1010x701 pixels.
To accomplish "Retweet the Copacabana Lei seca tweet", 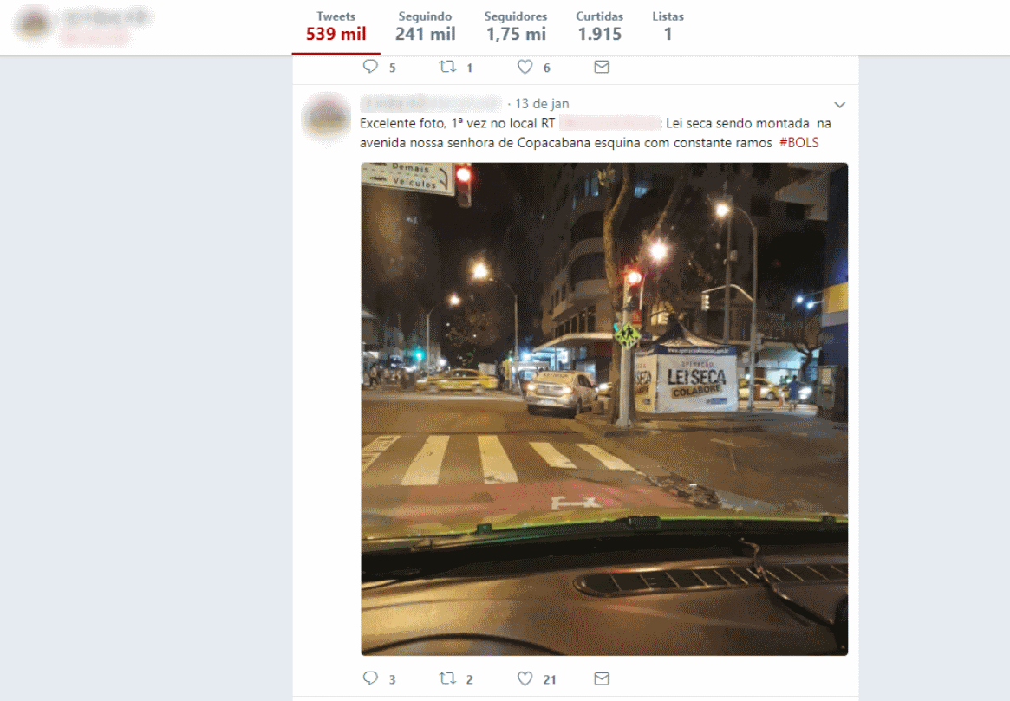I will point(447,678).
